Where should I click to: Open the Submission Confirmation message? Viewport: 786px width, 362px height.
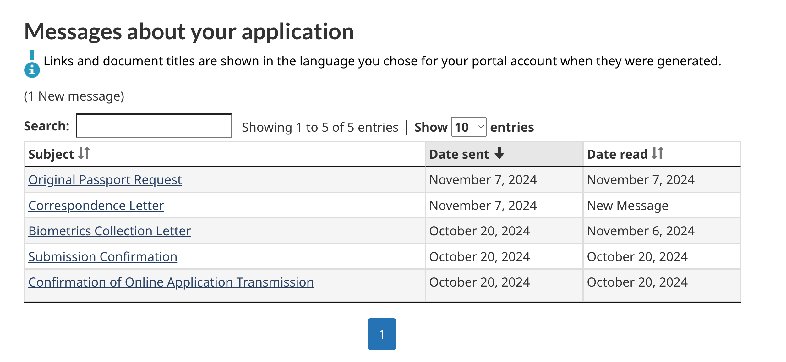coord(103,257)
